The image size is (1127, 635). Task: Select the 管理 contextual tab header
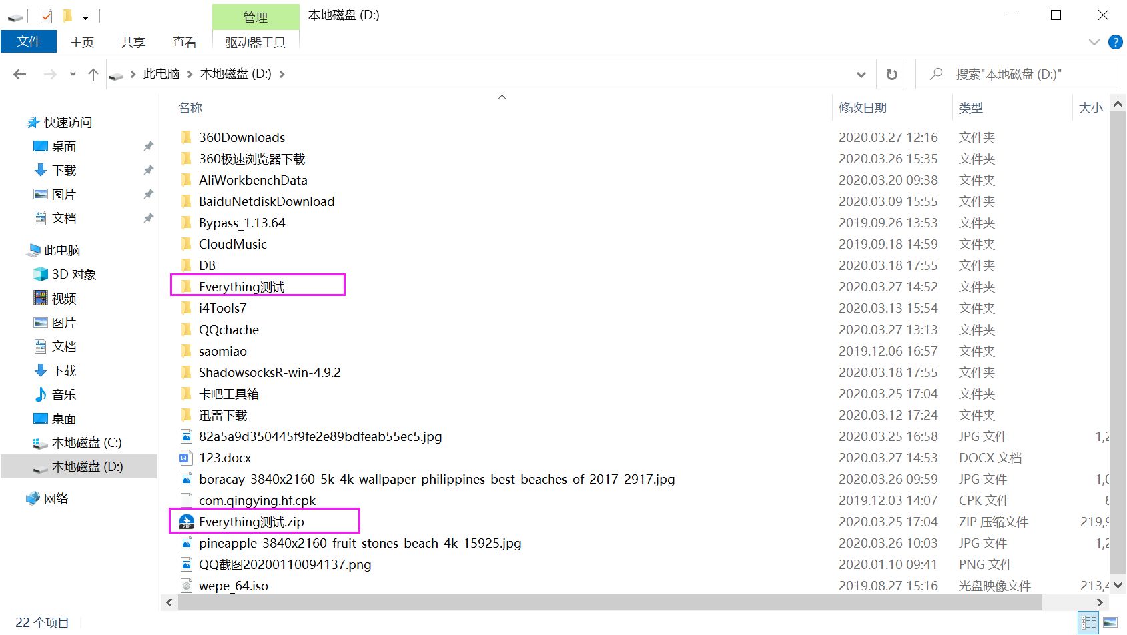[256, 17]
